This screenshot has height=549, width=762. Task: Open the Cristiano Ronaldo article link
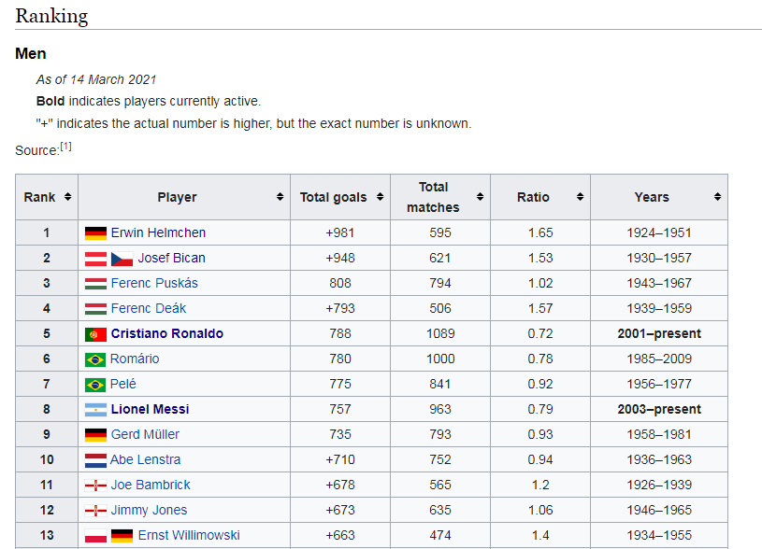tap(166, 333)
